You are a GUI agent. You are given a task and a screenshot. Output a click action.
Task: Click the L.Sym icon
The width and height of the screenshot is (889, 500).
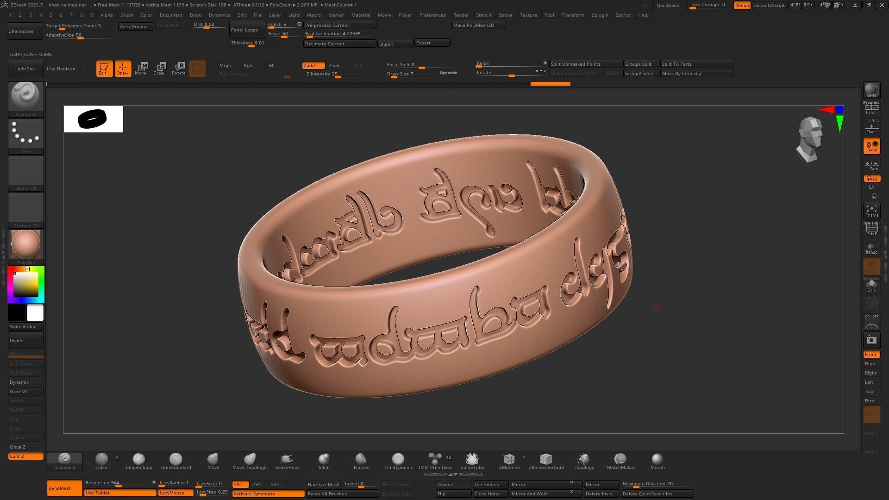pos(871,165)
